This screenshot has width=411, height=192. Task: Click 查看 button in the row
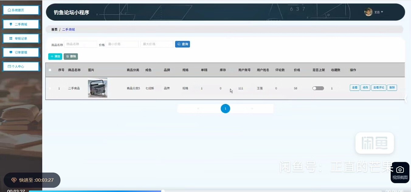354,87
